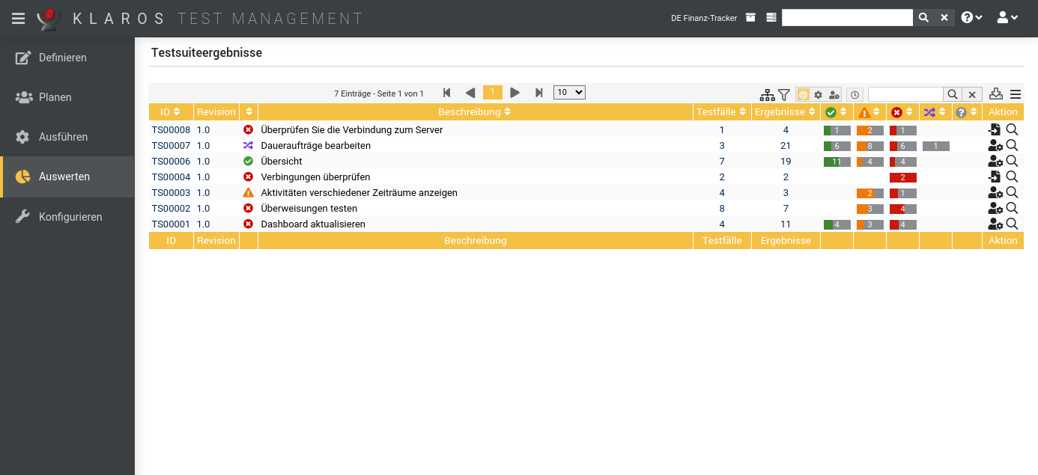Open Konfigurieren in the sidebar

(x=67, y=217)
